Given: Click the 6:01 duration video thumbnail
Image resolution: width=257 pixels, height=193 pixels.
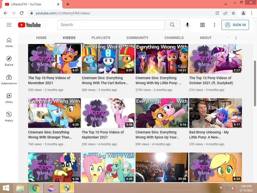Looking at the screenshot, I should pos(54,59).
